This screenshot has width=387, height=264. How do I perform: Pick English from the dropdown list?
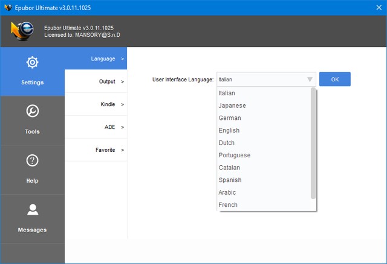(x=229, y=130)
